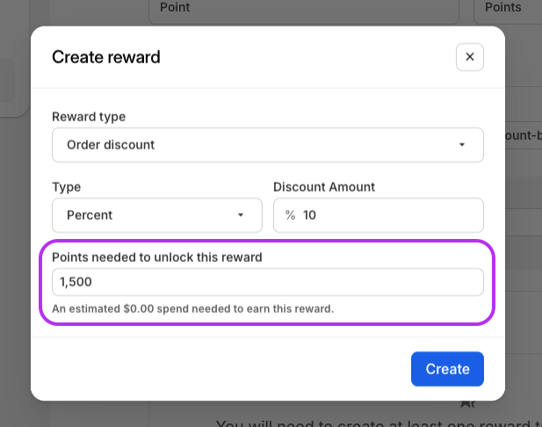Focus the Discount Amount input field
The width and height of the screenshot is (542, 427).
pyautogui.click(x=387, y=215)
